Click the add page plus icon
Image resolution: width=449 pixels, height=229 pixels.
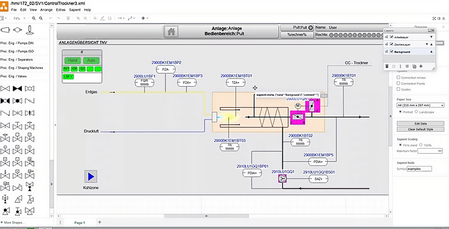pyautogui.click(x=100, y=222)
